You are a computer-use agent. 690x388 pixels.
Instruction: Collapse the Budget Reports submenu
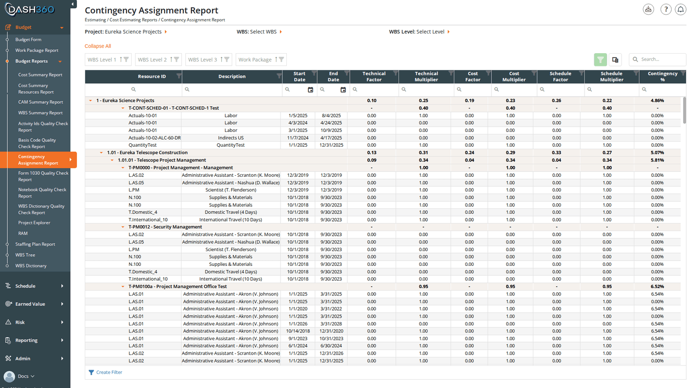coord(60,62)
